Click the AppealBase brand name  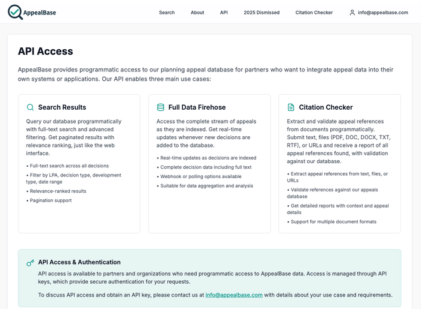45,13
